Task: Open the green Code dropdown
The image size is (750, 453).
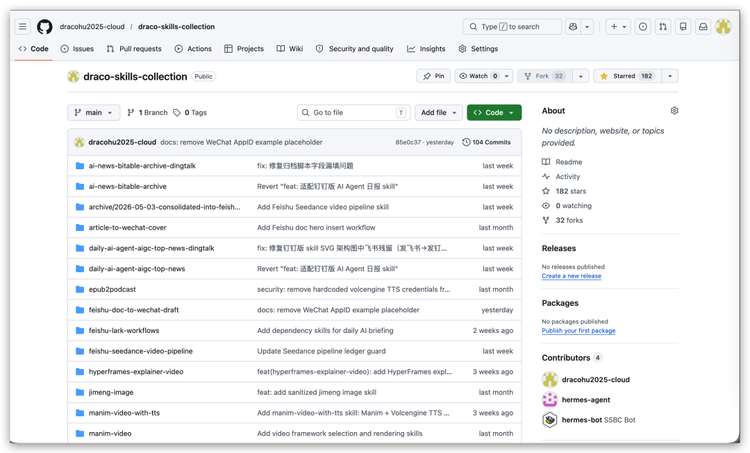Action: 494,113
